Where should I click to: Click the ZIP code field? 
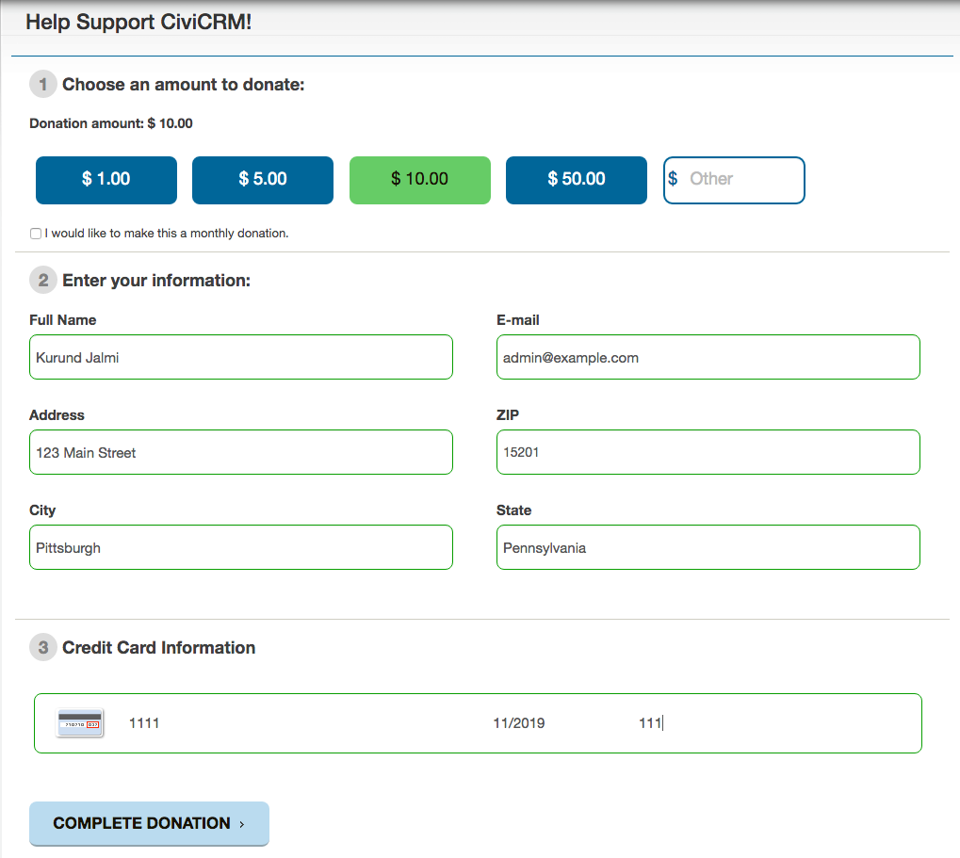(x=708, y=452)
